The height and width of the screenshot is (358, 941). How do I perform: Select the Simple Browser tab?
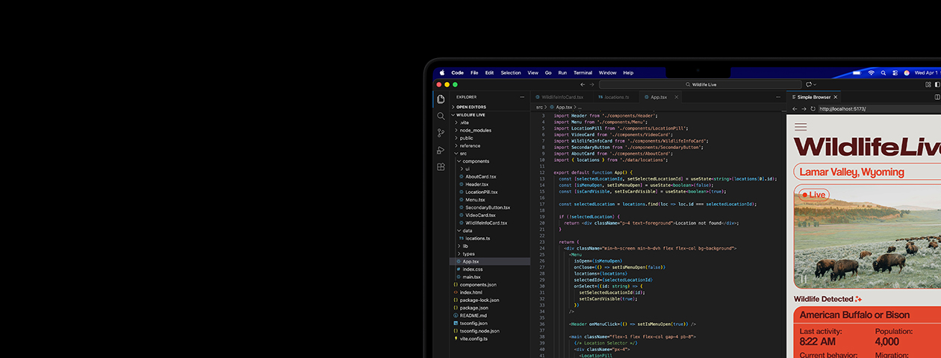(x=813, y=97)
